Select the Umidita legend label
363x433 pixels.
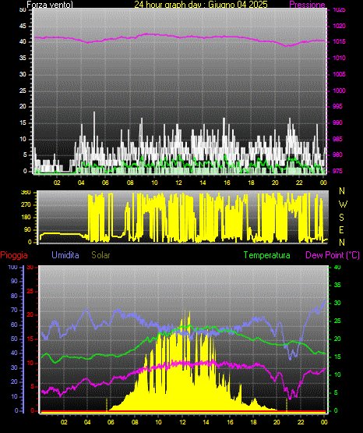click(x=65, y=255)
